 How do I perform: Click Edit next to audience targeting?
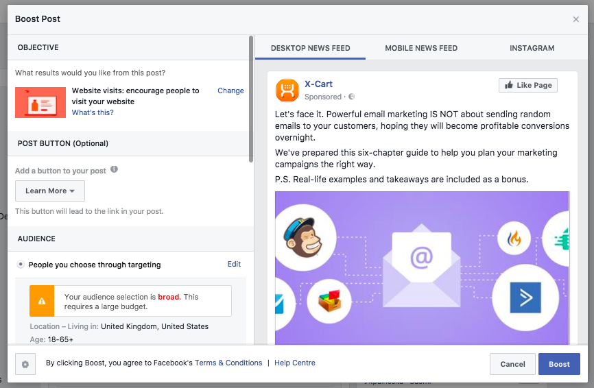click(x=234, y=264)
